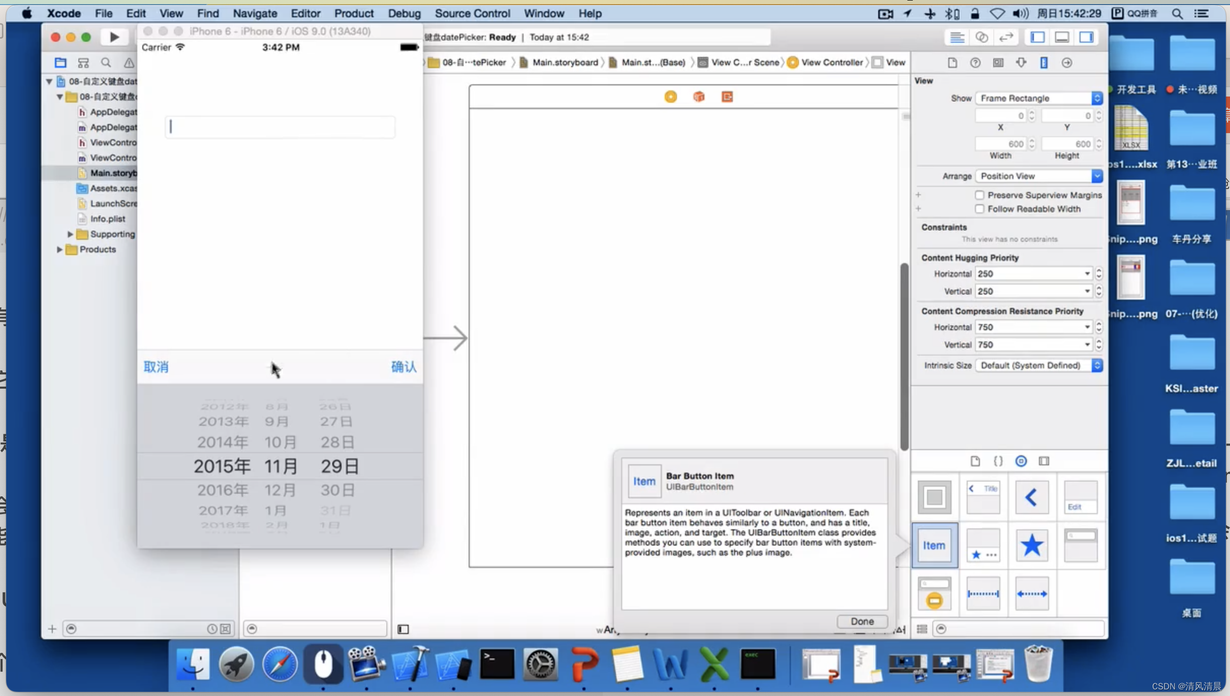Open Terminal from the Dock
The width and height of the screenshot is (1230, 696).
pos(497,665)
